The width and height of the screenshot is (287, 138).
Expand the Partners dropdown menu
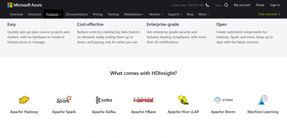pos(156,14)
